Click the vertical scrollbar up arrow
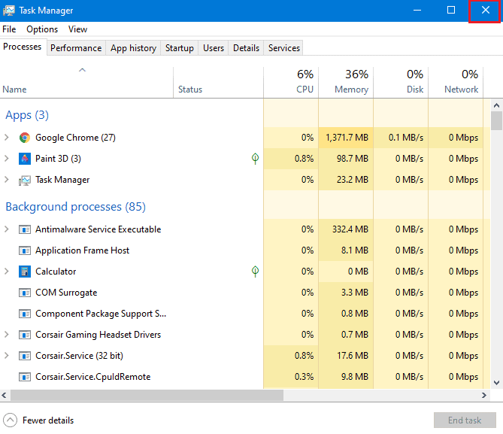This screenshot has height=434, width=503. point(496,105)
